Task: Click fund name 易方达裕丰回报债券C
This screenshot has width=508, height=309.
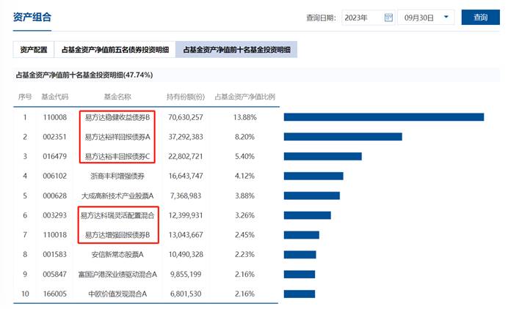Action: coord(117,157)
